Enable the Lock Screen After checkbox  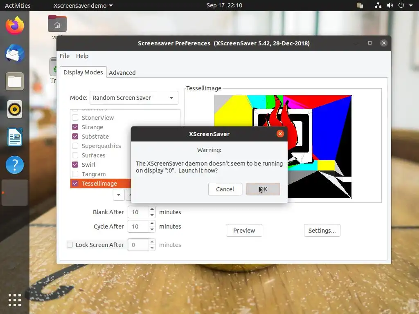[x=70, y=244]
